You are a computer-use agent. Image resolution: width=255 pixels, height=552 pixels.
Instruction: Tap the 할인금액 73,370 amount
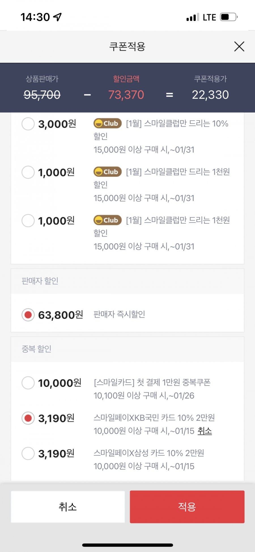tap(126, 95)
